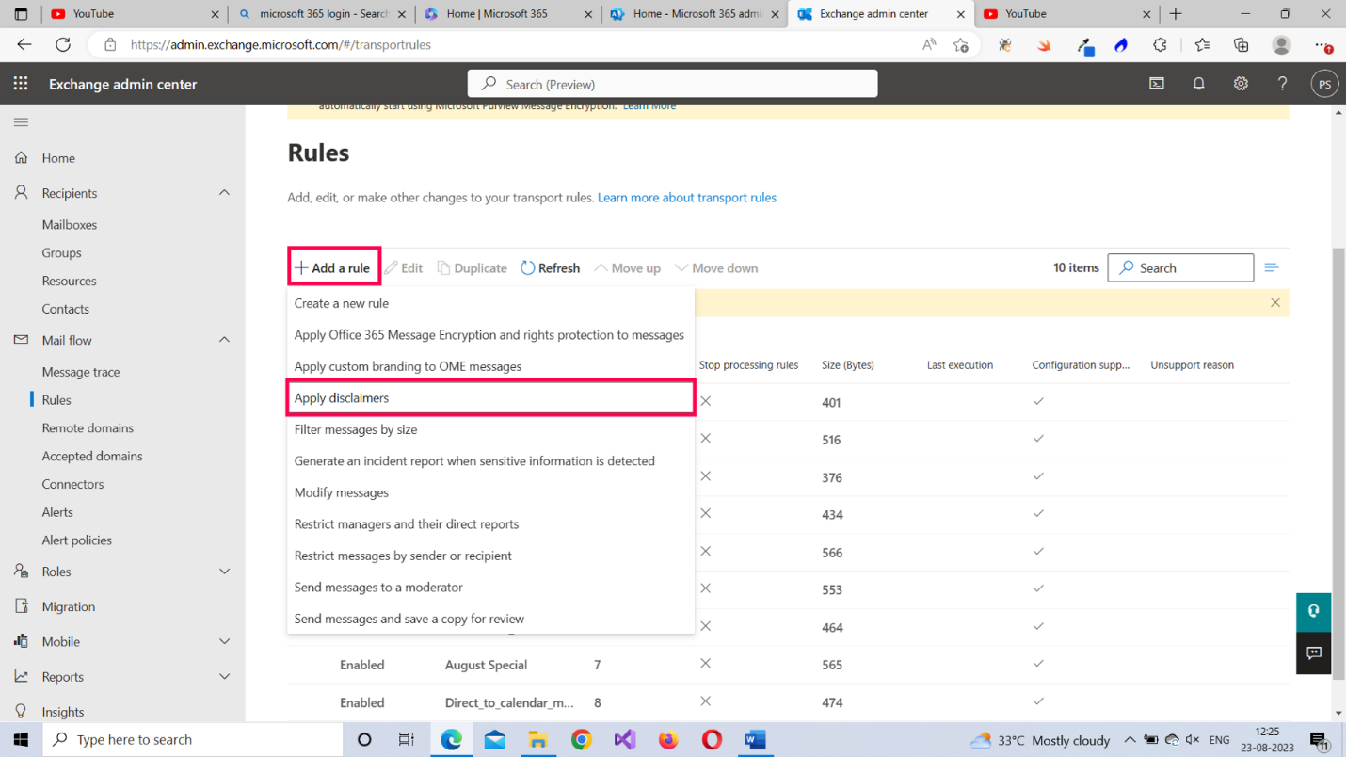Open the settings gear in header
The height and width of the screenshot is (757, 1346).
coord(1241,84)
